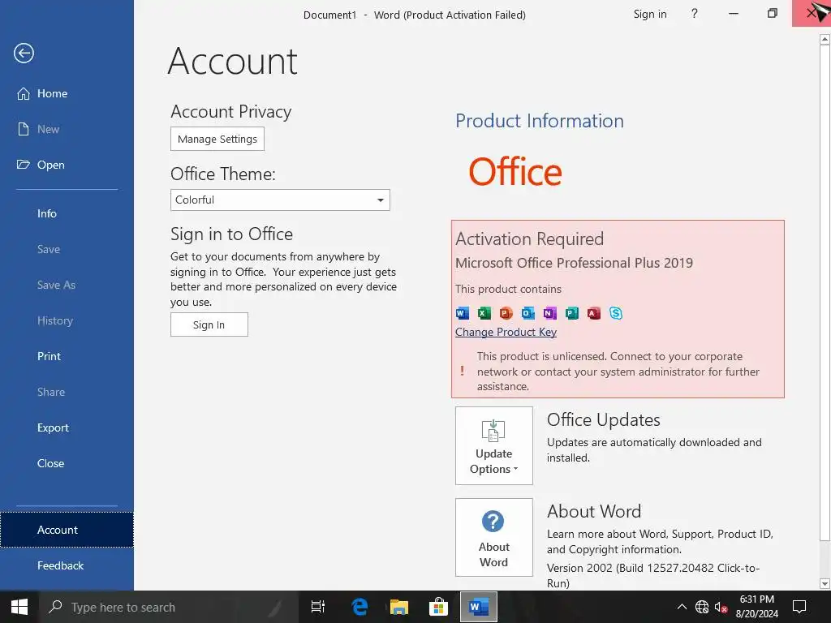Restore down the Word window
Image resolution: width=831 pixels, height=623 pixels.
pyautogui.click(x=773, y=14)
